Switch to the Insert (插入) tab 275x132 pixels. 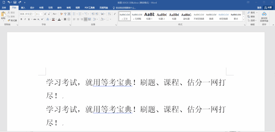pyautogui.click(x=23, y=8)
